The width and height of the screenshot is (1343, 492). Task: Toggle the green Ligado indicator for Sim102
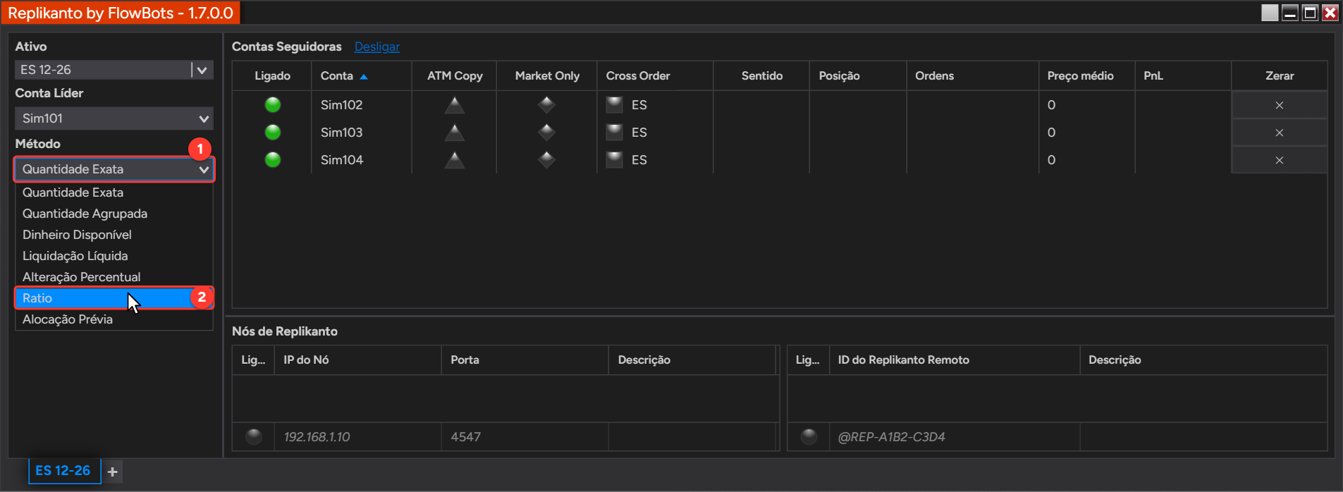coord(273,105)
